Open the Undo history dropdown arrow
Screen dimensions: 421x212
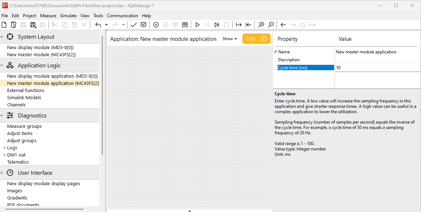pyautogui.click(x=106, y=25)
